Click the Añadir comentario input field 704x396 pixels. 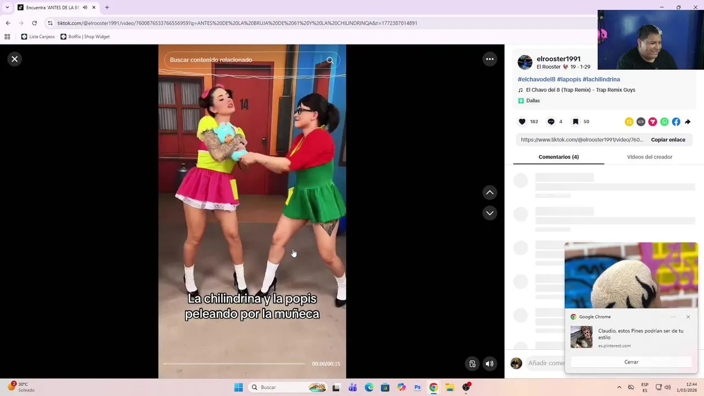[x=546, y=363]
